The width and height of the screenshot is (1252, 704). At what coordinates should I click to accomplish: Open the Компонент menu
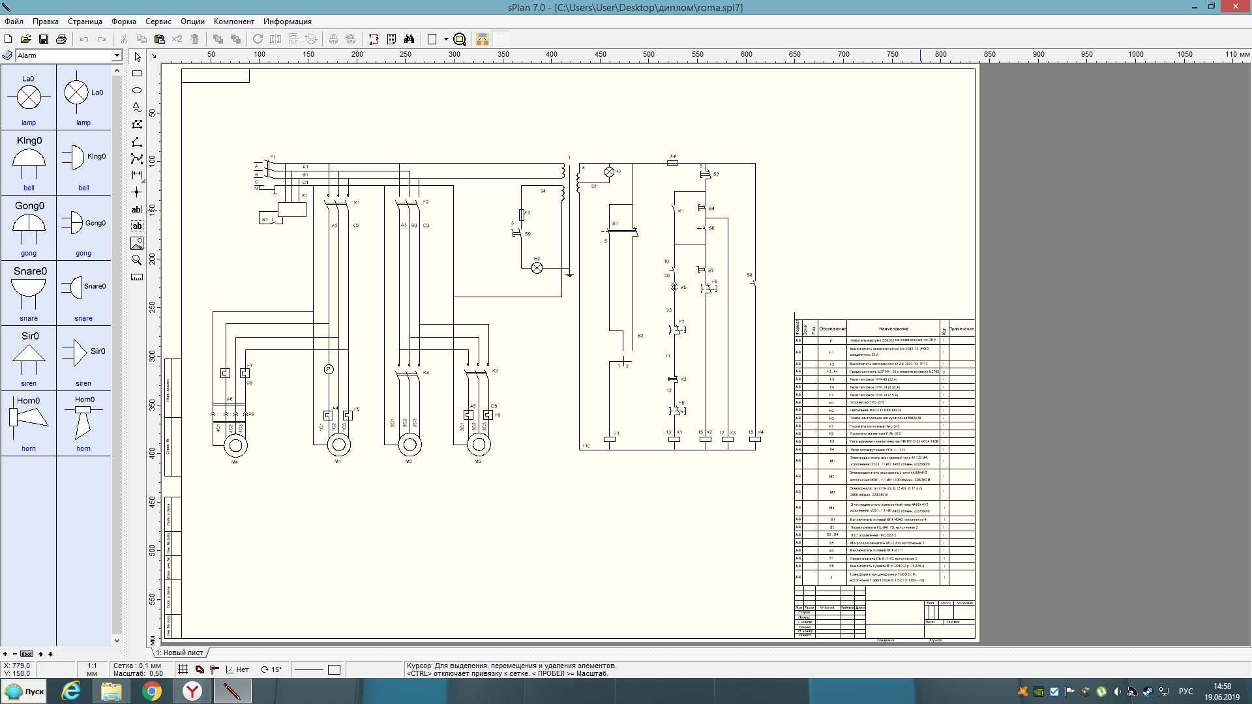[x=233, y=22]
